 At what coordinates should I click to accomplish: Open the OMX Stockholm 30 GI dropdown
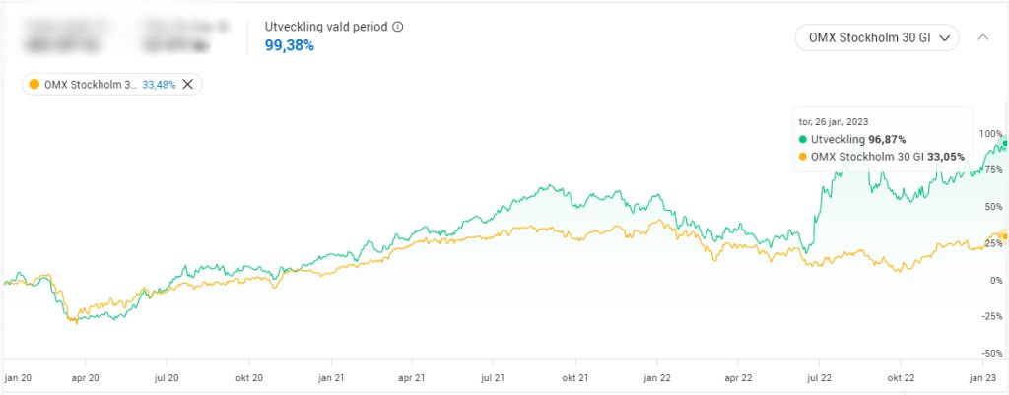876,37
